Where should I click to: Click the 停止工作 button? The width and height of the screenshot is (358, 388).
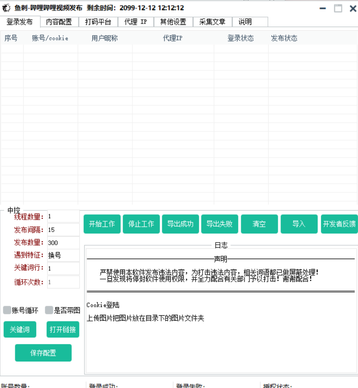pos(141,224)
